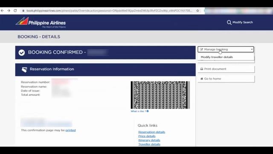Screen dimensions: 273x154
Task: Click the Booking Confirmed checkmark icon
Action: [x=22, y=53]
